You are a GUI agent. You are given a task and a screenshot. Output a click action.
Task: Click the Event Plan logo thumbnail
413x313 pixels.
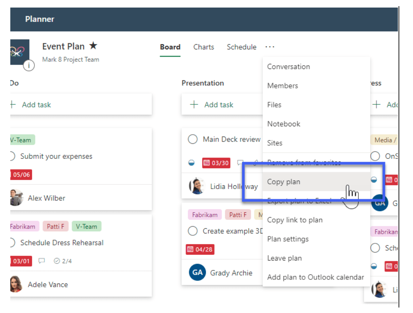coord(20,52)
